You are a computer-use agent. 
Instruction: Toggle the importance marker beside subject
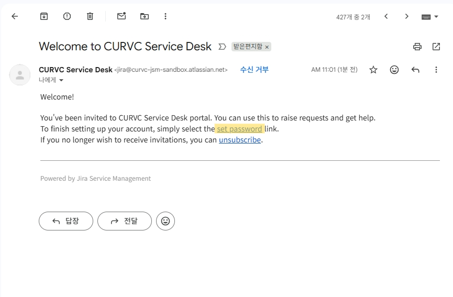[x=222, y=47]
